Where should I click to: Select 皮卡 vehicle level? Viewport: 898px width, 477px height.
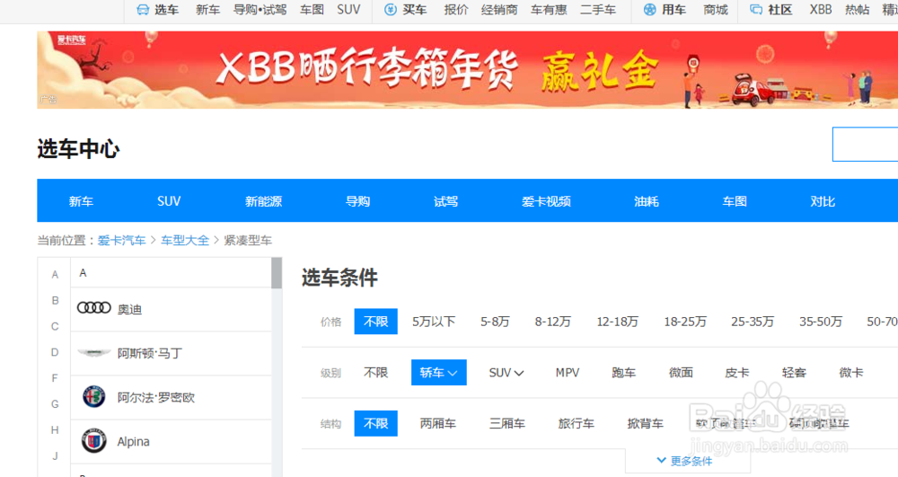(x=737, y=373)
